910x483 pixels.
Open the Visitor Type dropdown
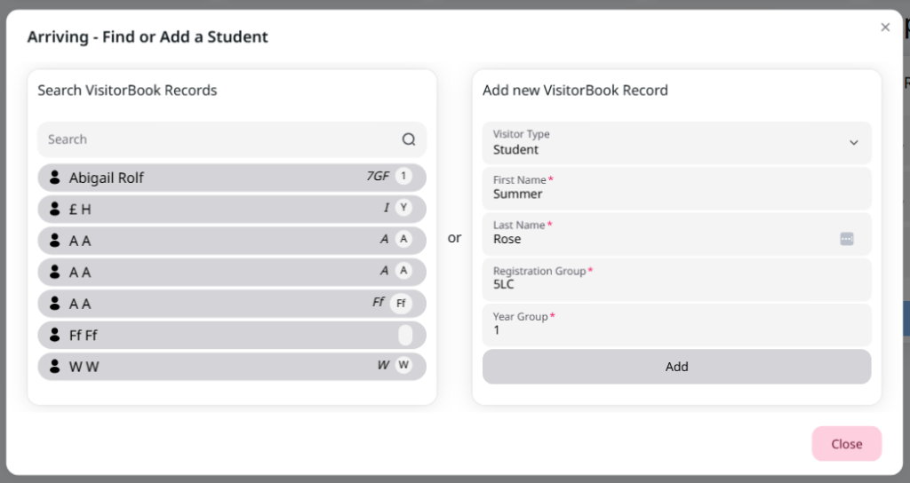(x=676, y=143)
